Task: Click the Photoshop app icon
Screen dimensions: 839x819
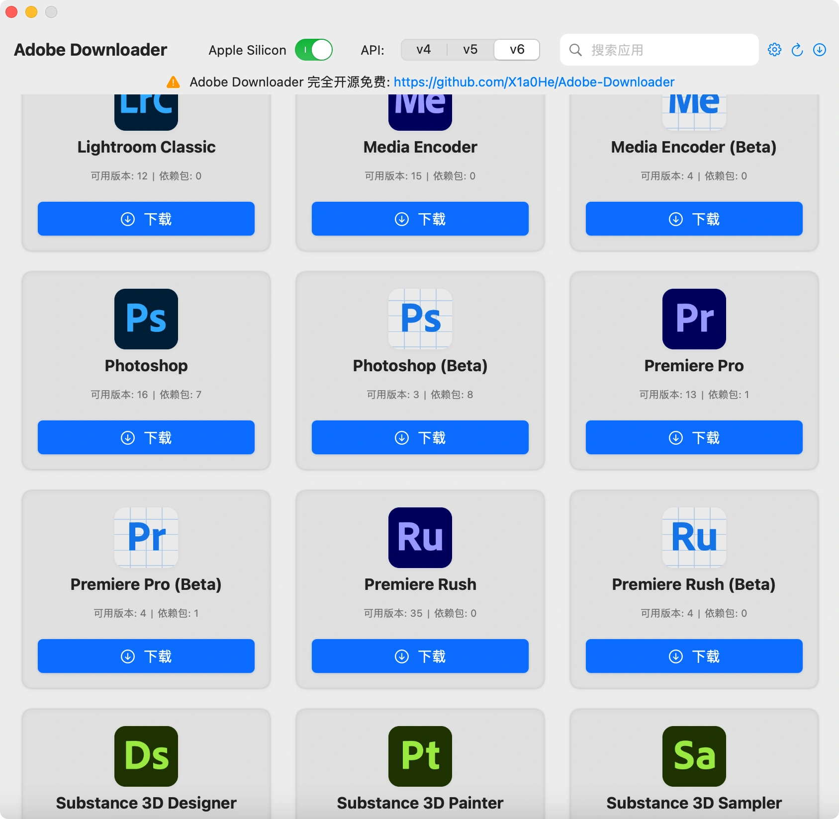Action: 146,319
